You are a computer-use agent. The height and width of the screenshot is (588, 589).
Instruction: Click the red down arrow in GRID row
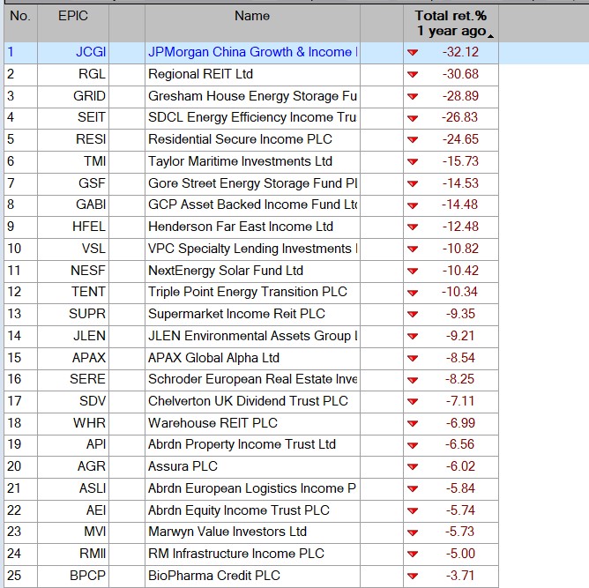pos(413,96)
